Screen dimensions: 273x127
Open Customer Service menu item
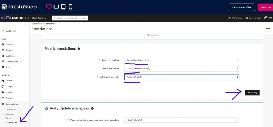coord(14,62)
